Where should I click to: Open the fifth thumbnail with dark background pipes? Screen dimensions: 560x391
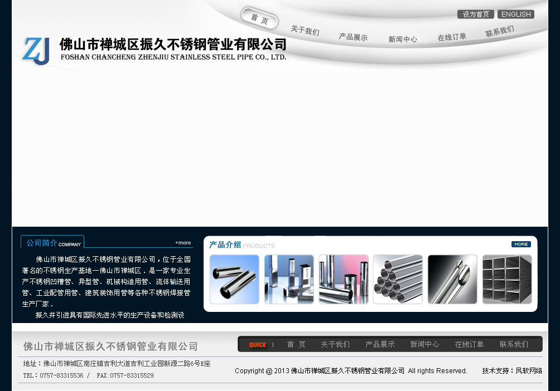[x=452, y=279]
